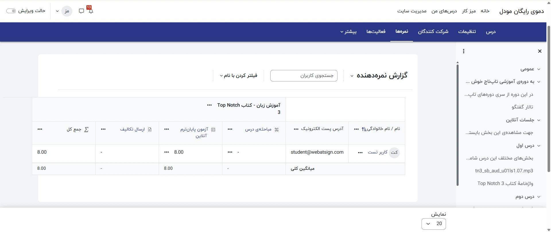Image resolution: width=551 pixels, height=232 pixels.
Task: Switch to the فعالیت‌ها tab
Action: point(376,32)
